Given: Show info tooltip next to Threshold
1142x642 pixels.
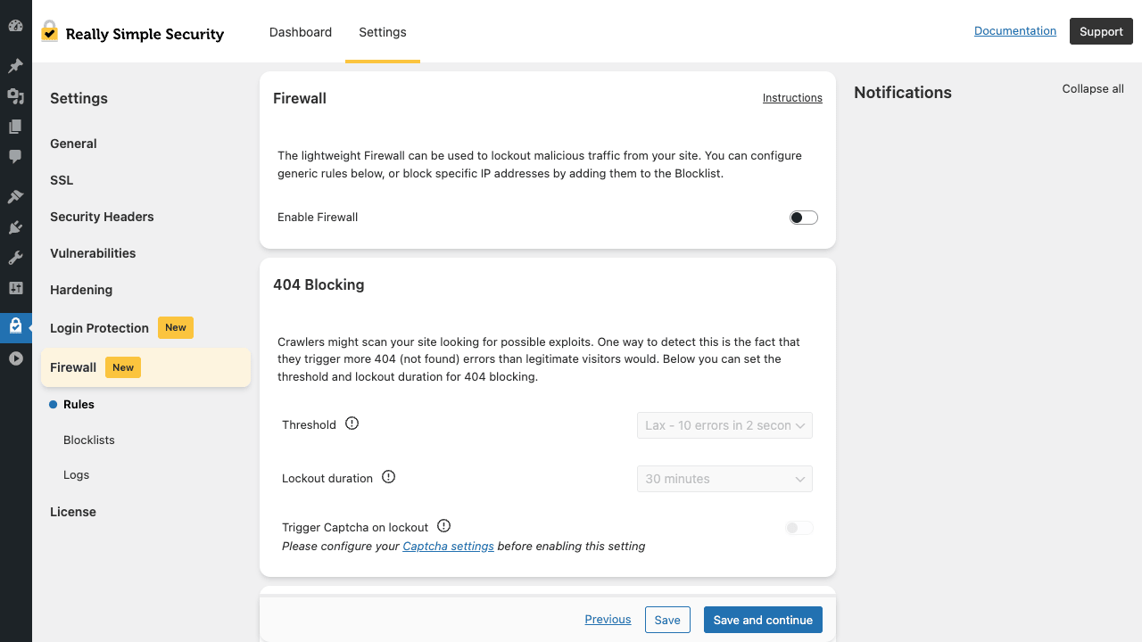Looking at the screenshot, I should tap(352, 424).
